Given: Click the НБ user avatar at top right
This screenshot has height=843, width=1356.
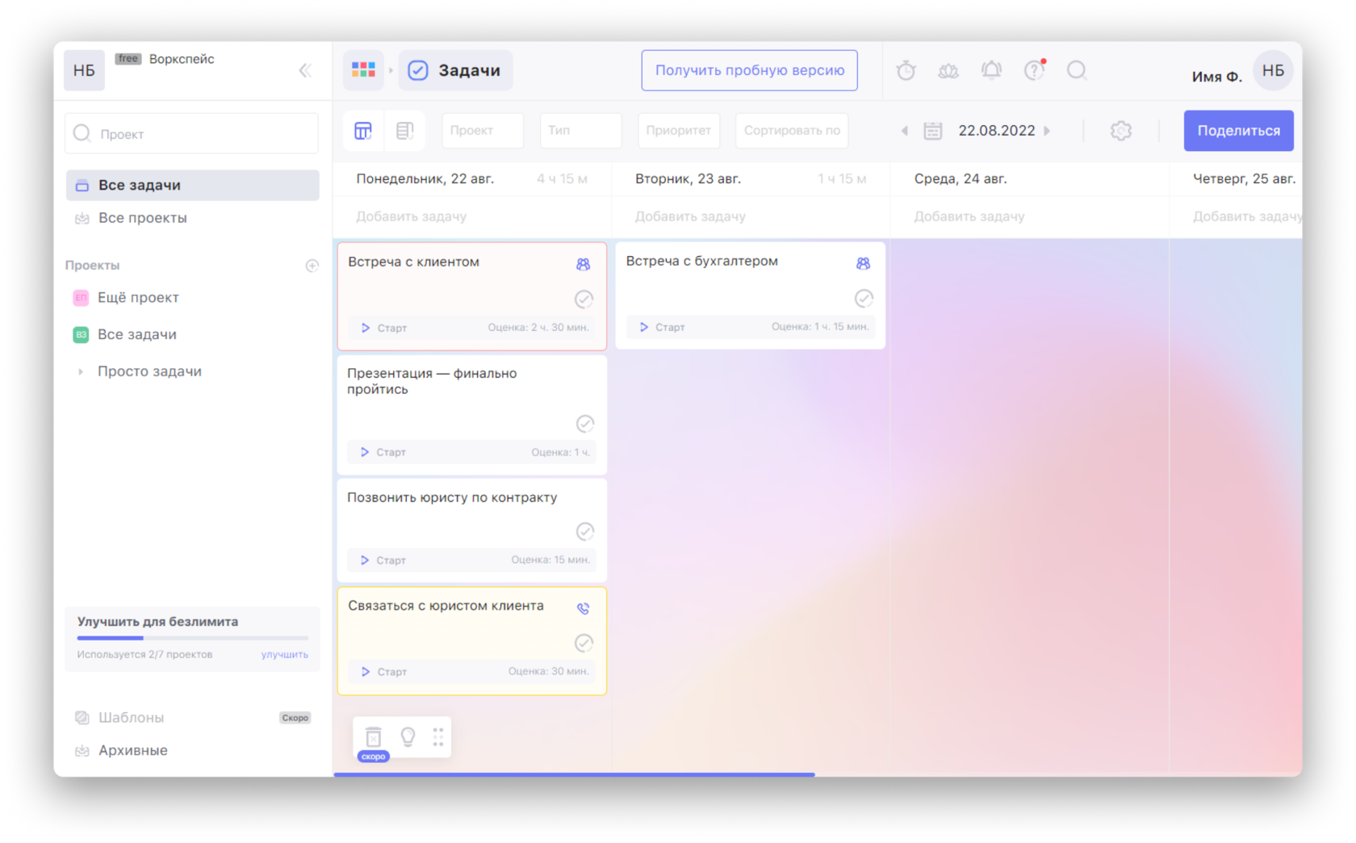Looking at the screenshot, I should click(1273, 71).
